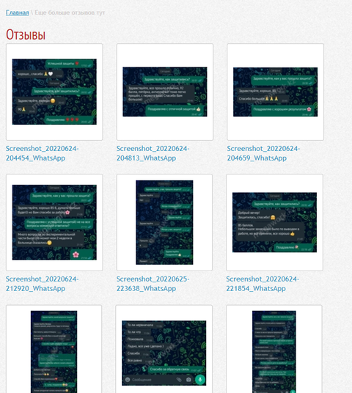Screen dimensions: 352x393
Task: Open tall thumbnail above Screenshot_20220625-223638_WhatsApp caption
Action: (x=164, y=222)
